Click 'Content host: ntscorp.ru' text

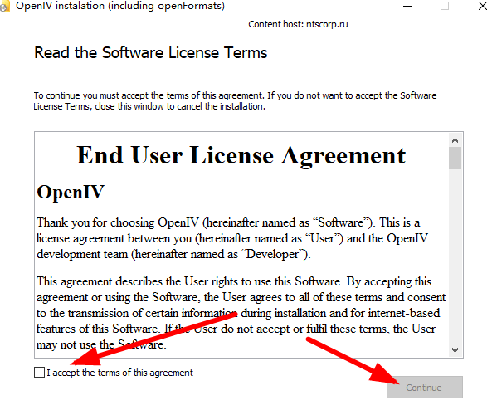(x=298, y=24)
